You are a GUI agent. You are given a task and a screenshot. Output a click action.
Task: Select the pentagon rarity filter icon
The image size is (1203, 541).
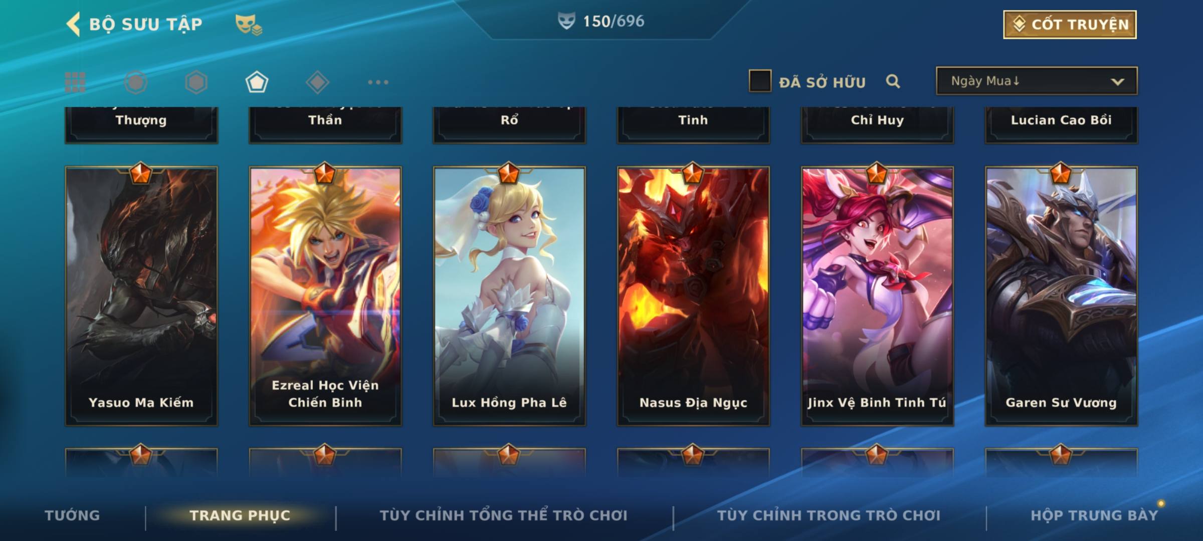tap(257, 82)
